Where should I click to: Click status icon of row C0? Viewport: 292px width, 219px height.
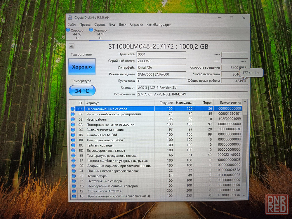[74, 166]
